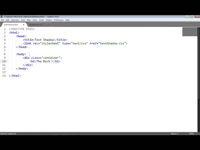Open the 'Spaces: 2' indentation selector
This screenshot has height=150, width=200.
tap(174, 133)
